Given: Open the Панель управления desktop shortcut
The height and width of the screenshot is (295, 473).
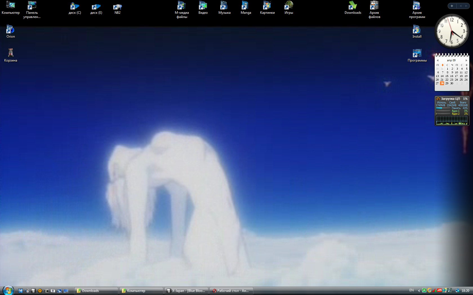Looking at the screenshot, I should (x=32, y=10).
